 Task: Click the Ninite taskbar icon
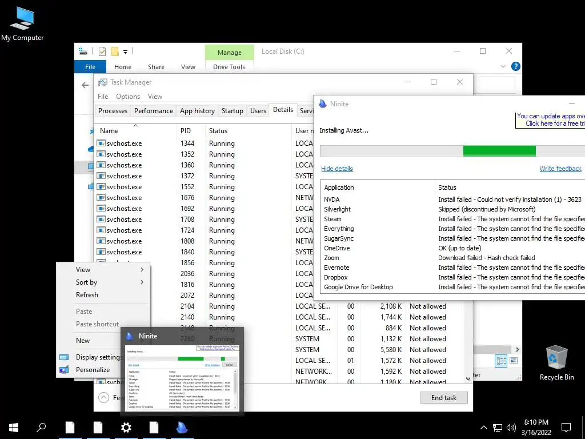tap(182, 428)
